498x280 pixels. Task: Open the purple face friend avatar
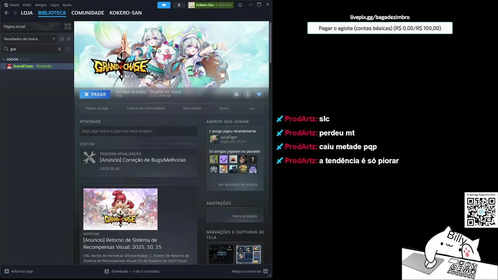[223, 159]
